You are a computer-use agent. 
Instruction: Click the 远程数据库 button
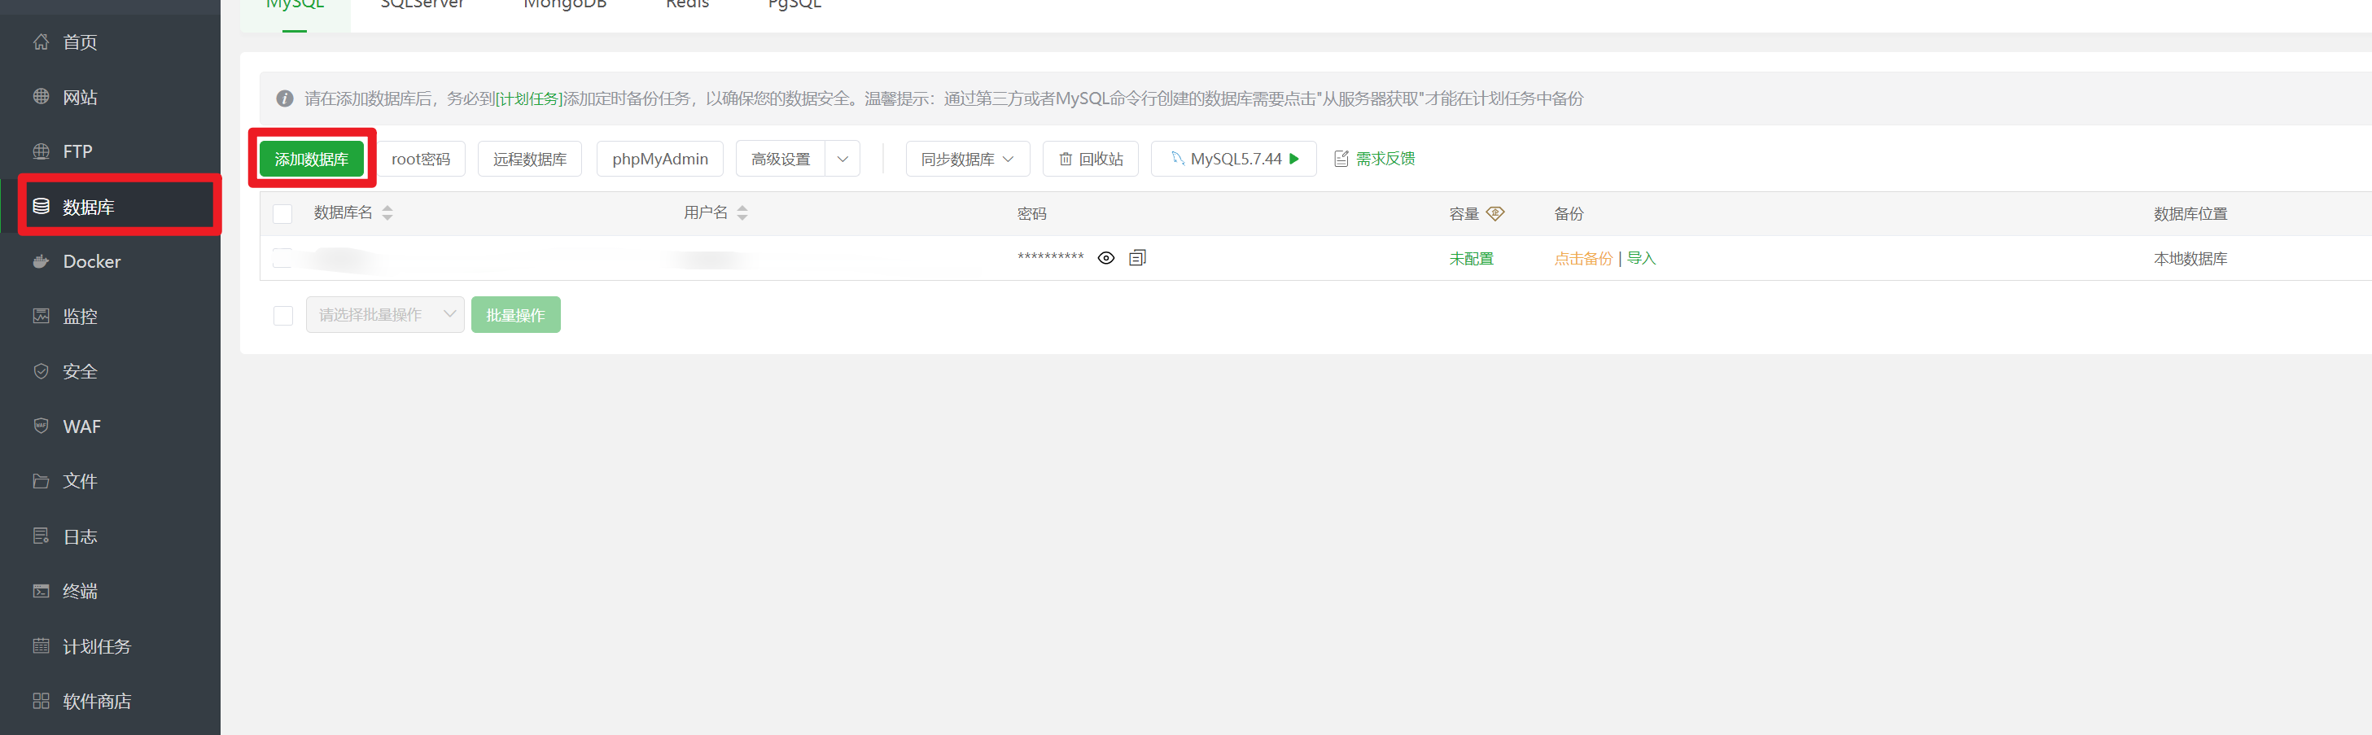[x=529, y=159]
